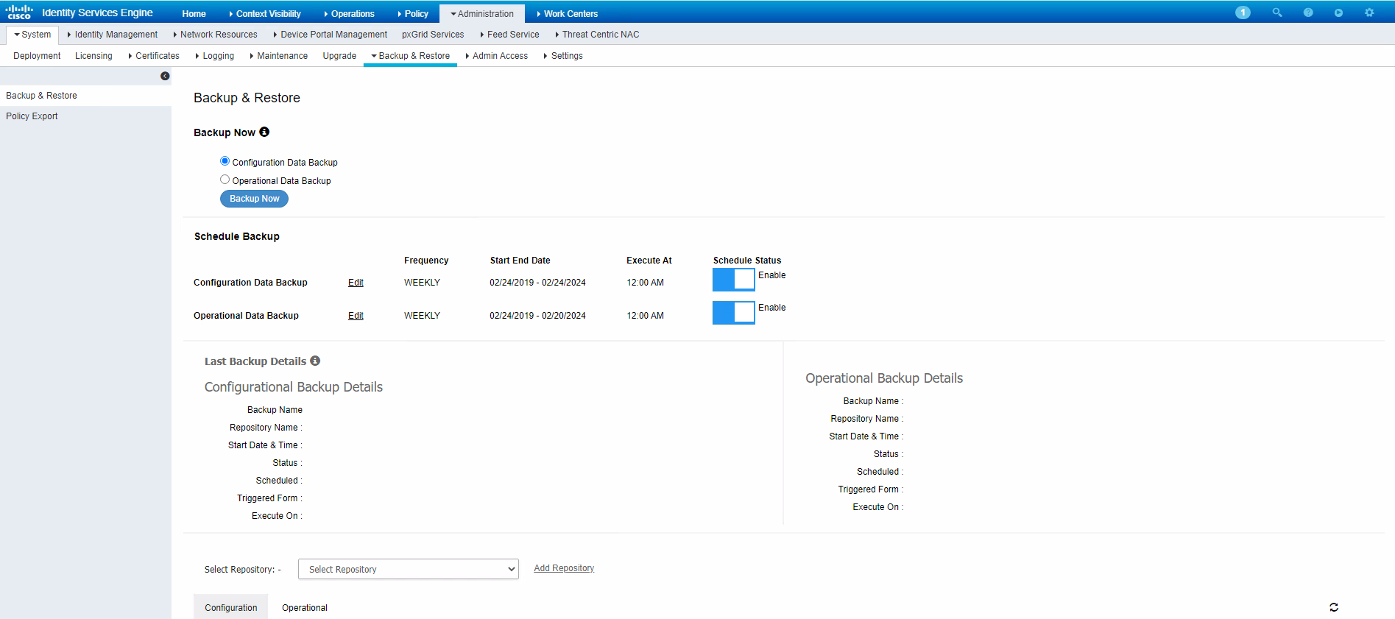Open the search magnifier icon
The height and width of the screenshot is (619, 1395).
click(x=1277, y=13)
